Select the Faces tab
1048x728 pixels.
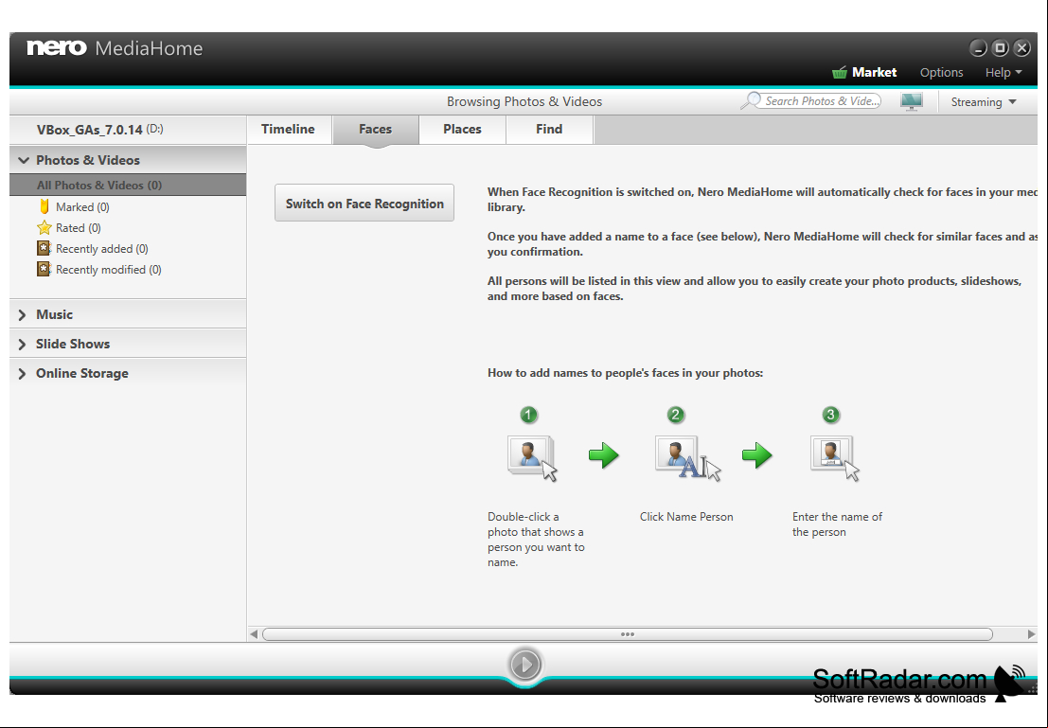click(x=375, y=129)
